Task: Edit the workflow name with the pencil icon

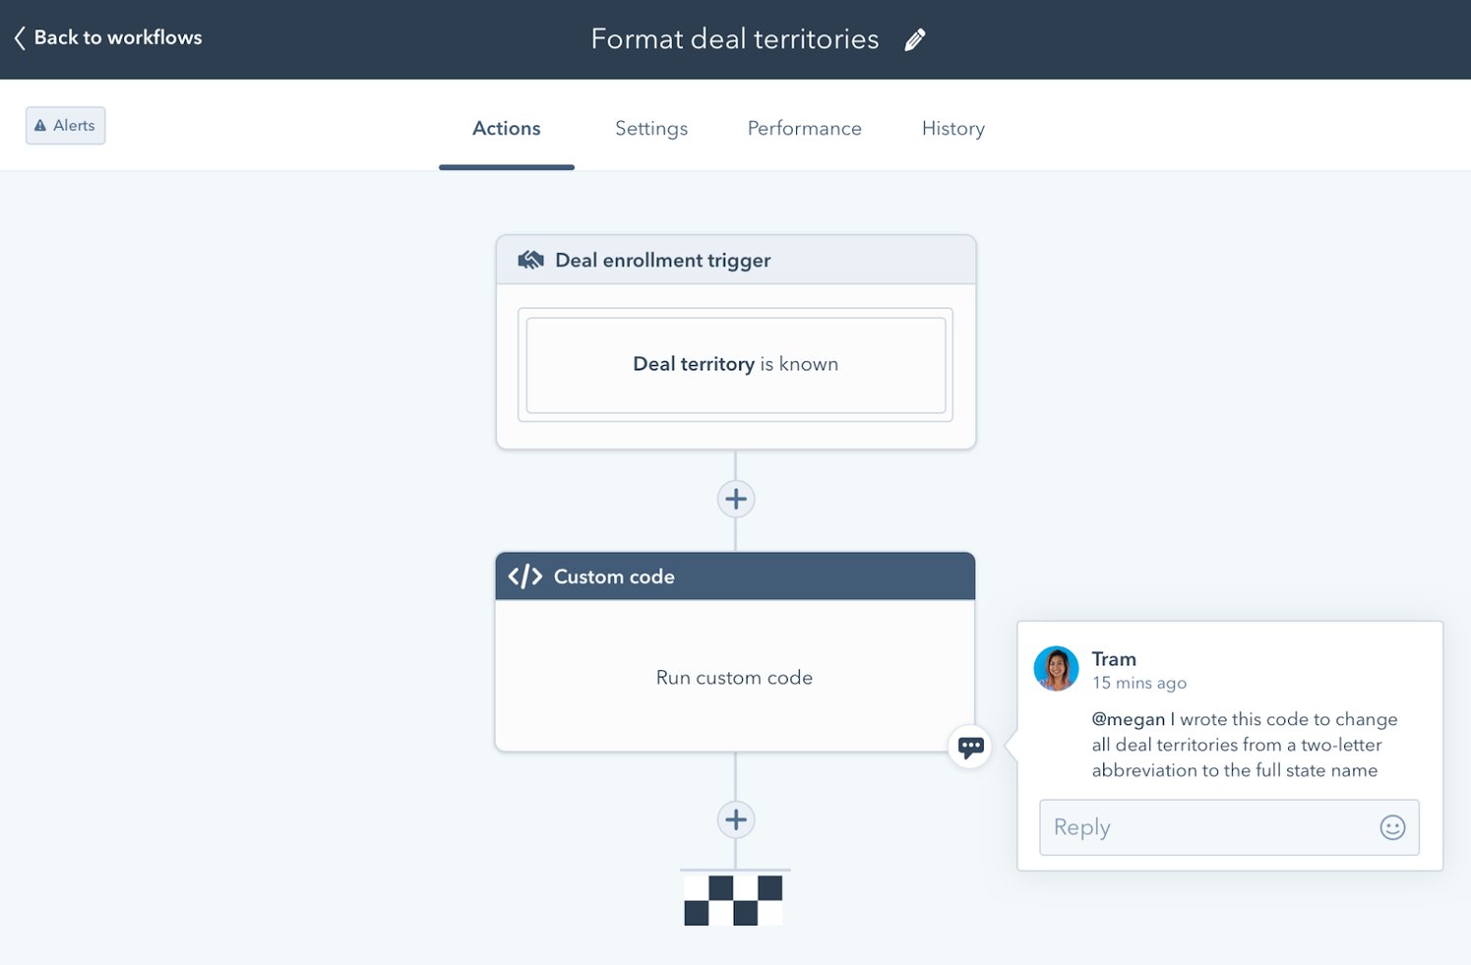Action: 914,38
